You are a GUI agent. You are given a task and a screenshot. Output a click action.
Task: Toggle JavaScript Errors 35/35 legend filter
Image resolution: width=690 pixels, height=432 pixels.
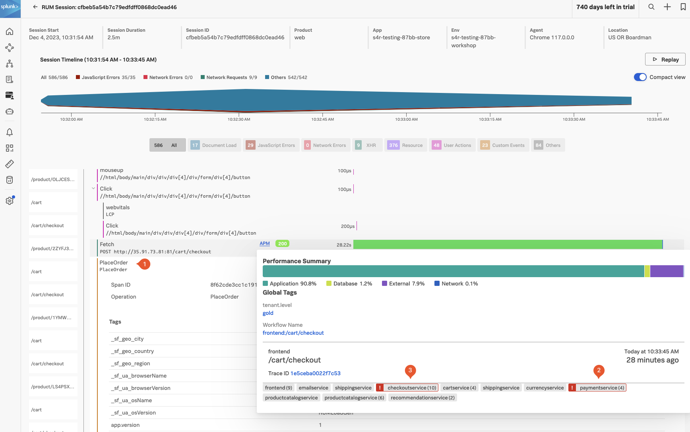106,77
